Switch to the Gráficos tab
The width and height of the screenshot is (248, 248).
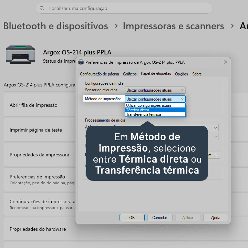pyautogui.click(x=130, y=74)
